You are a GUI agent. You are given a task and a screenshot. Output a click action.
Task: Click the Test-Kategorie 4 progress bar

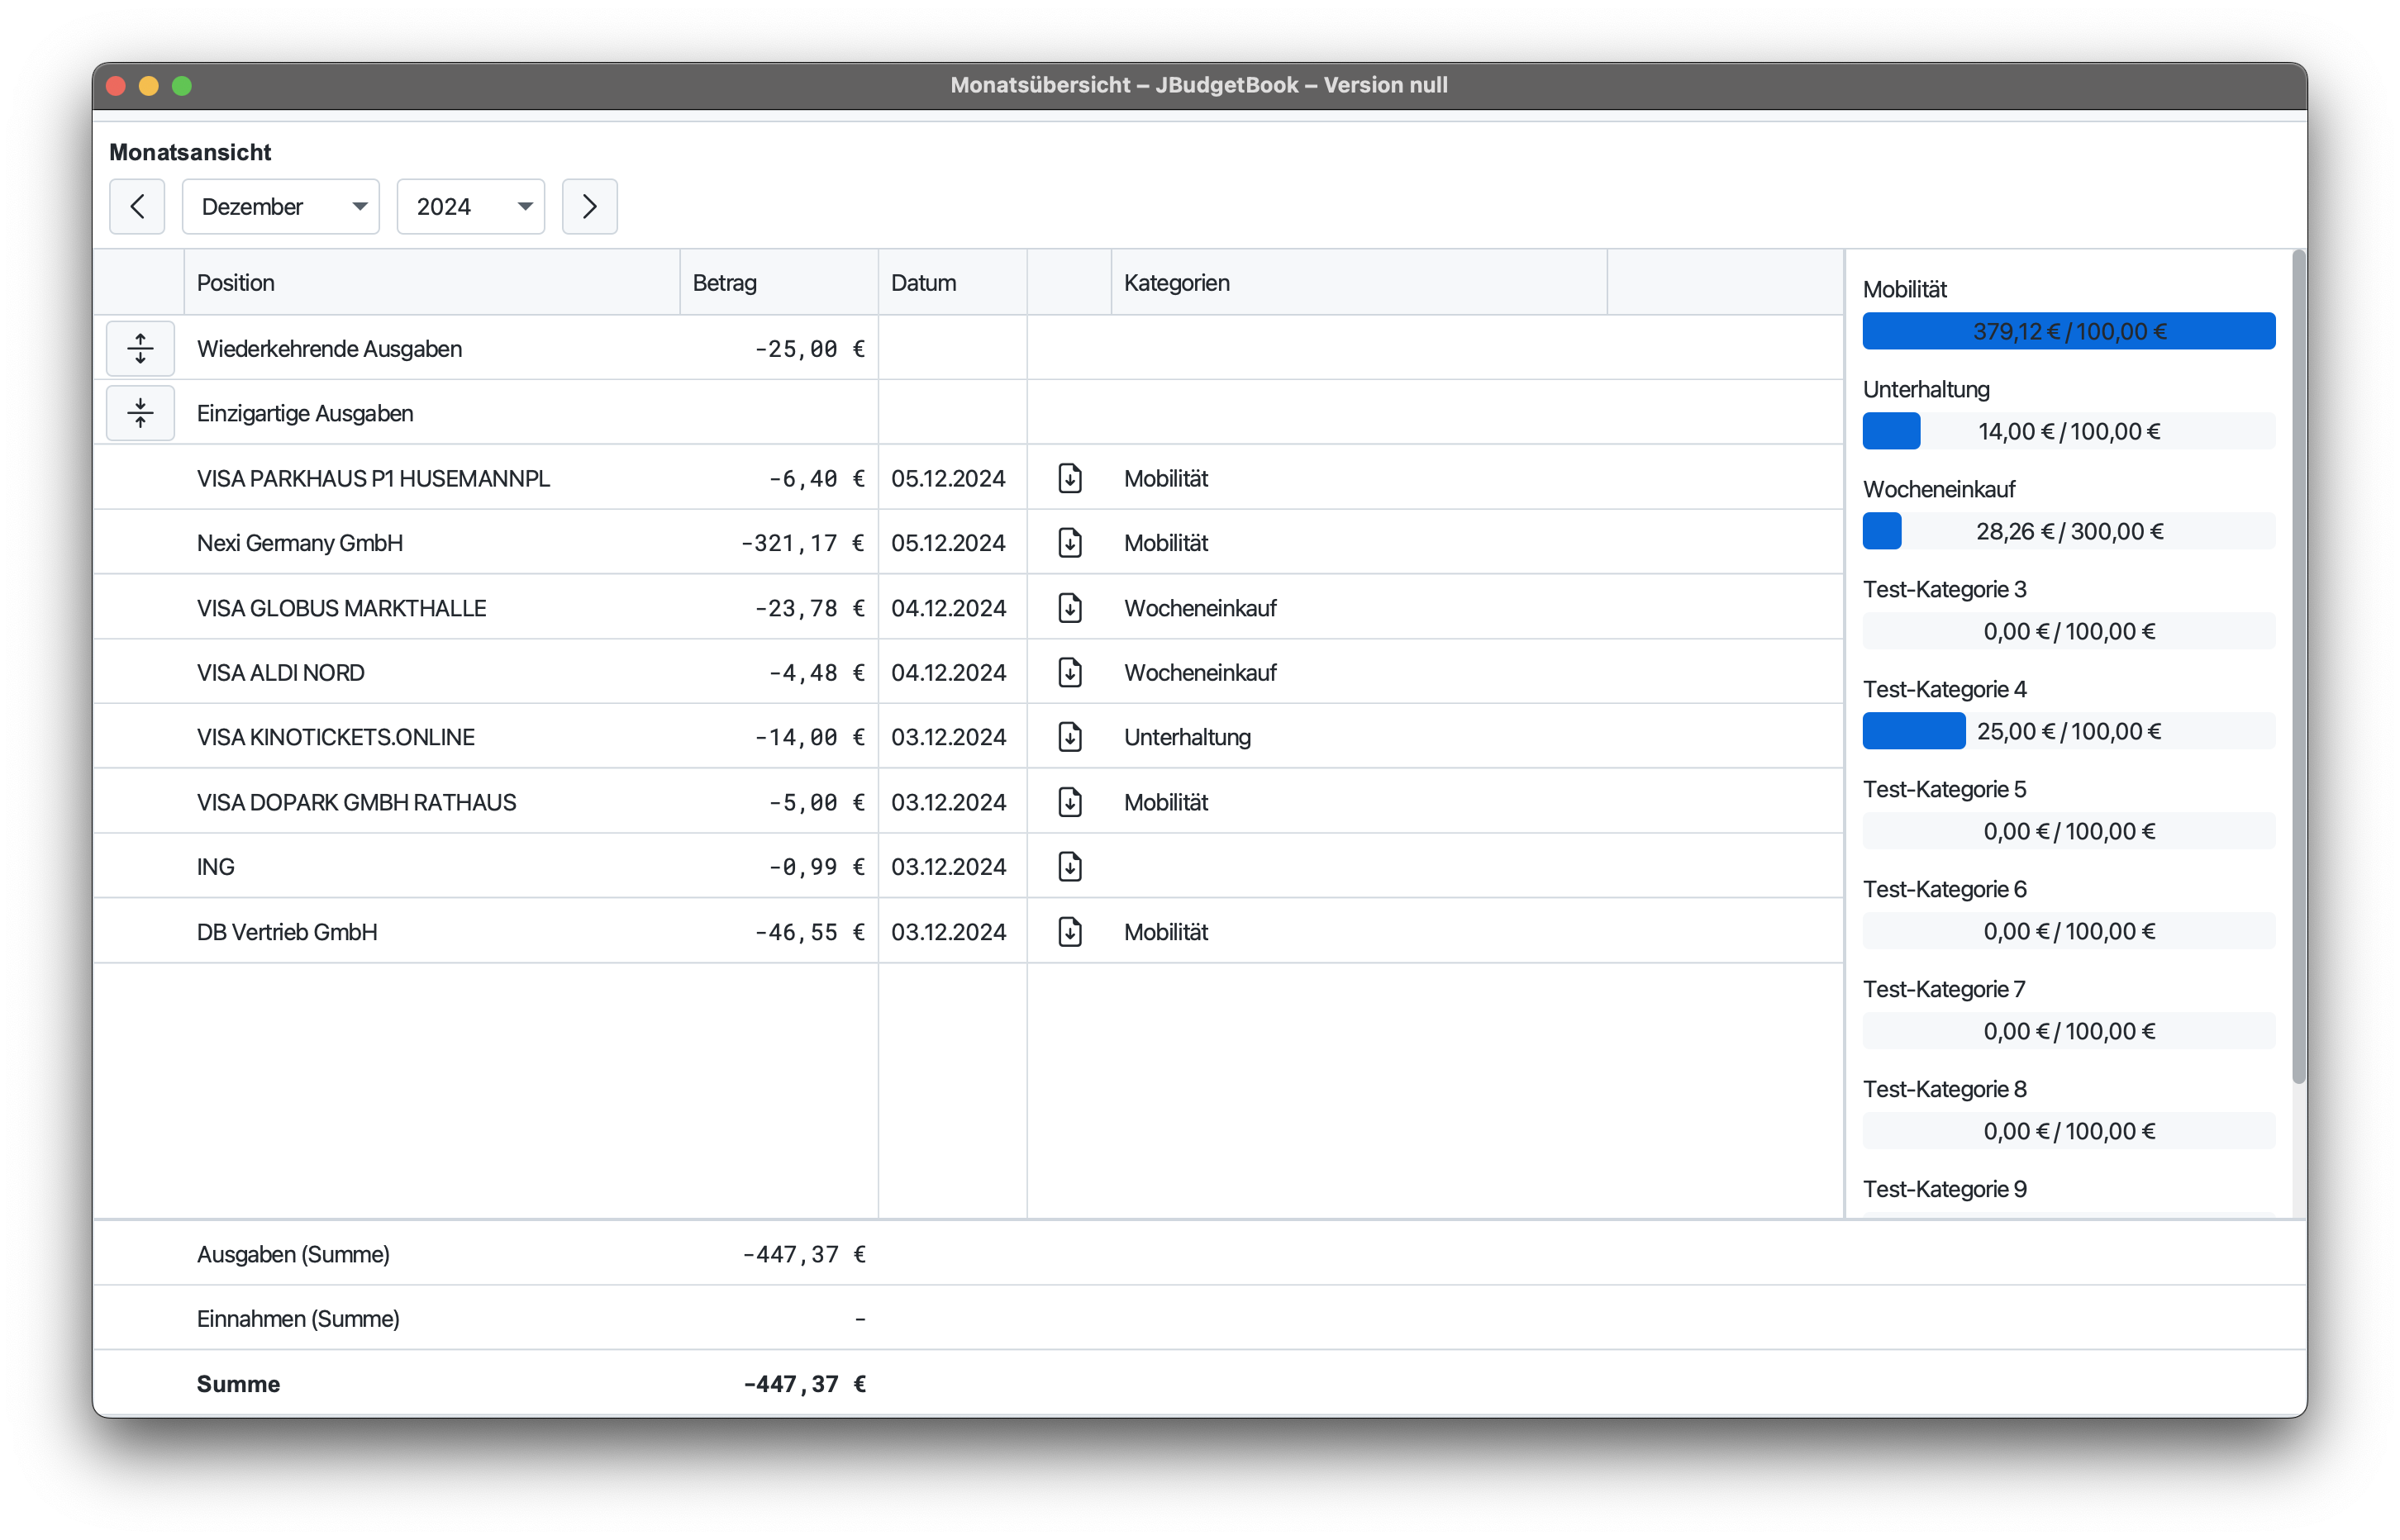pos(2068,731)
